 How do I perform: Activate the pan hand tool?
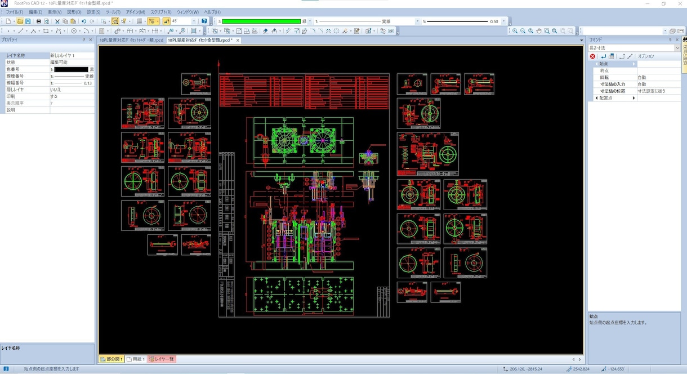coord(539,31)
